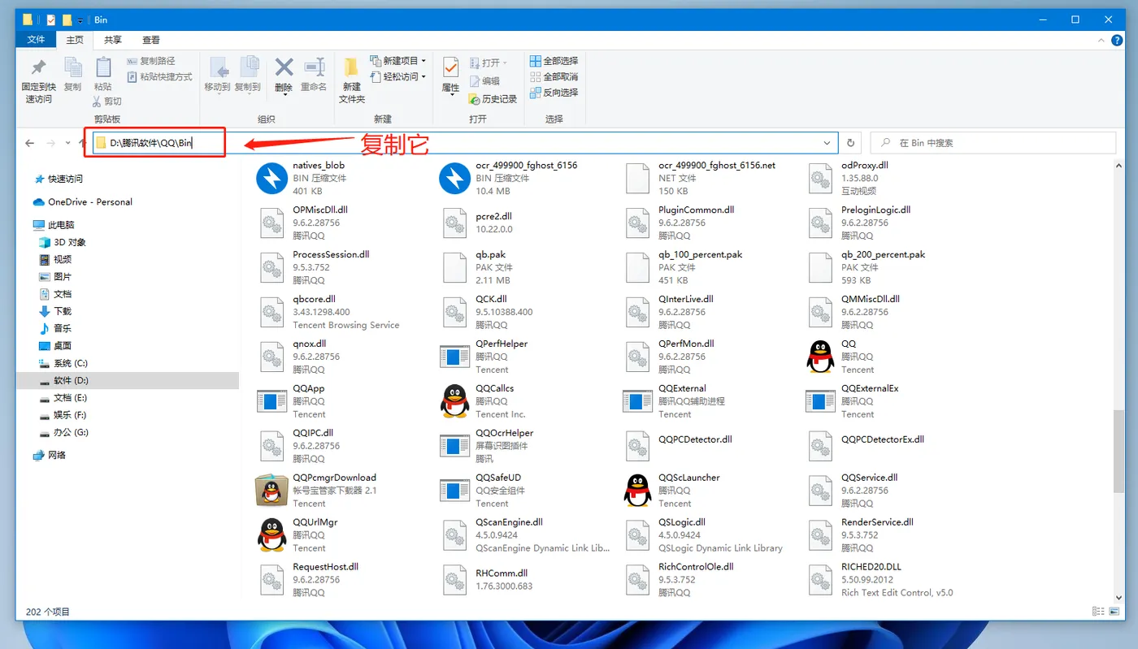Click the up-one-level arrow

point(83,143)
